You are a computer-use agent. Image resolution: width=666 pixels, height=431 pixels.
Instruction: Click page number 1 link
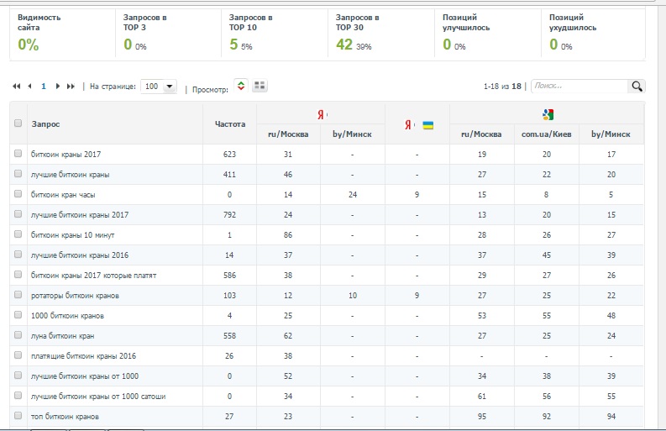coord(44,87)
